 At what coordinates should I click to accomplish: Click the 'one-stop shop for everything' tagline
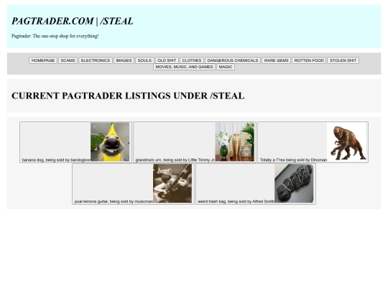pos(55,36)
